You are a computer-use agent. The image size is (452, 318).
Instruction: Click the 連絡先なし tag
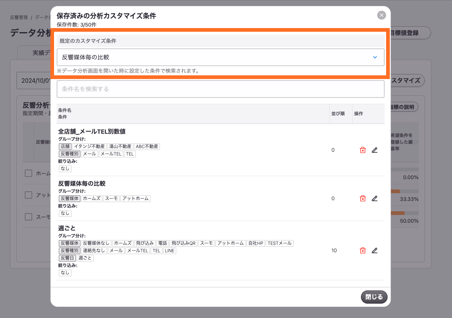click(x=94, y=251)
